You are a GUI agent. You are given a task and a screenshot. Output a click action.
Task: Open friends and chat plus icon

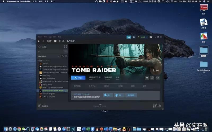coord(160,106)
